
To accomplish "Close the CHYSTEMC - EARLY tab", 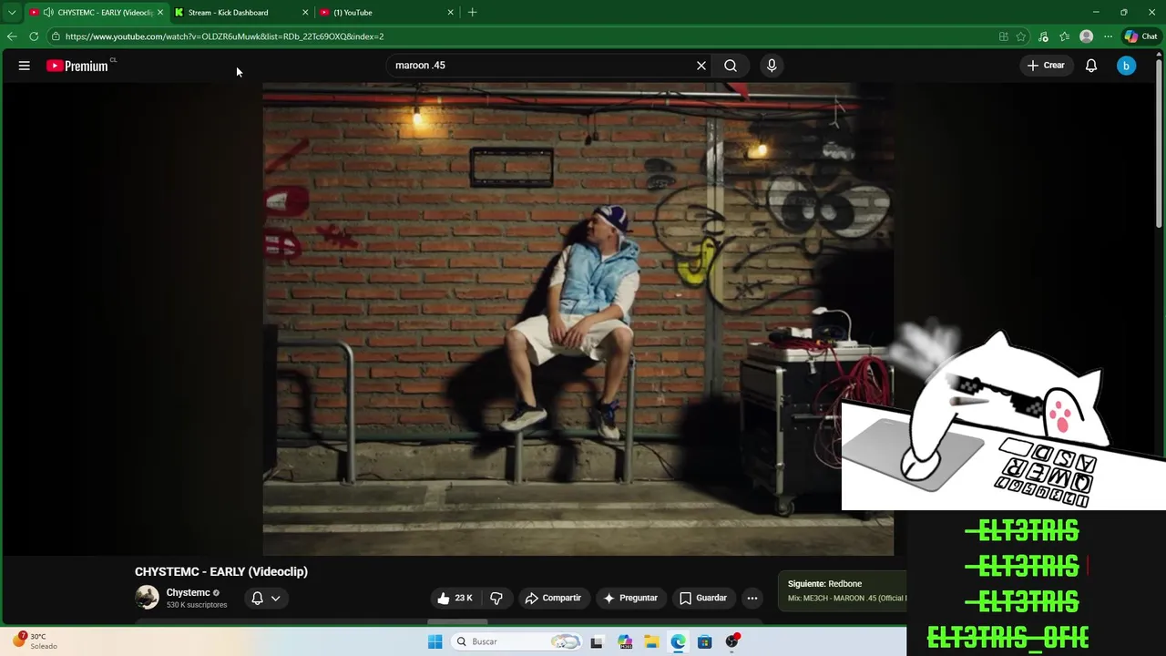I will pos(160,13).
